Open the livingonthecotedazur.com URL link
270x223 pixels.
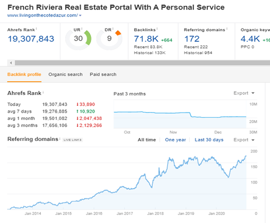tap(42, 16)
